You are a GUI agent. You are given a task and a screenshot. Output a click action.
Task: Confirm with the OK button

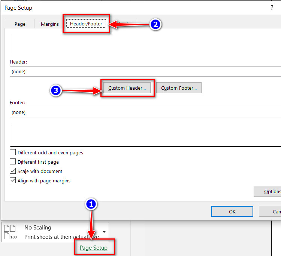coord(232,212)
